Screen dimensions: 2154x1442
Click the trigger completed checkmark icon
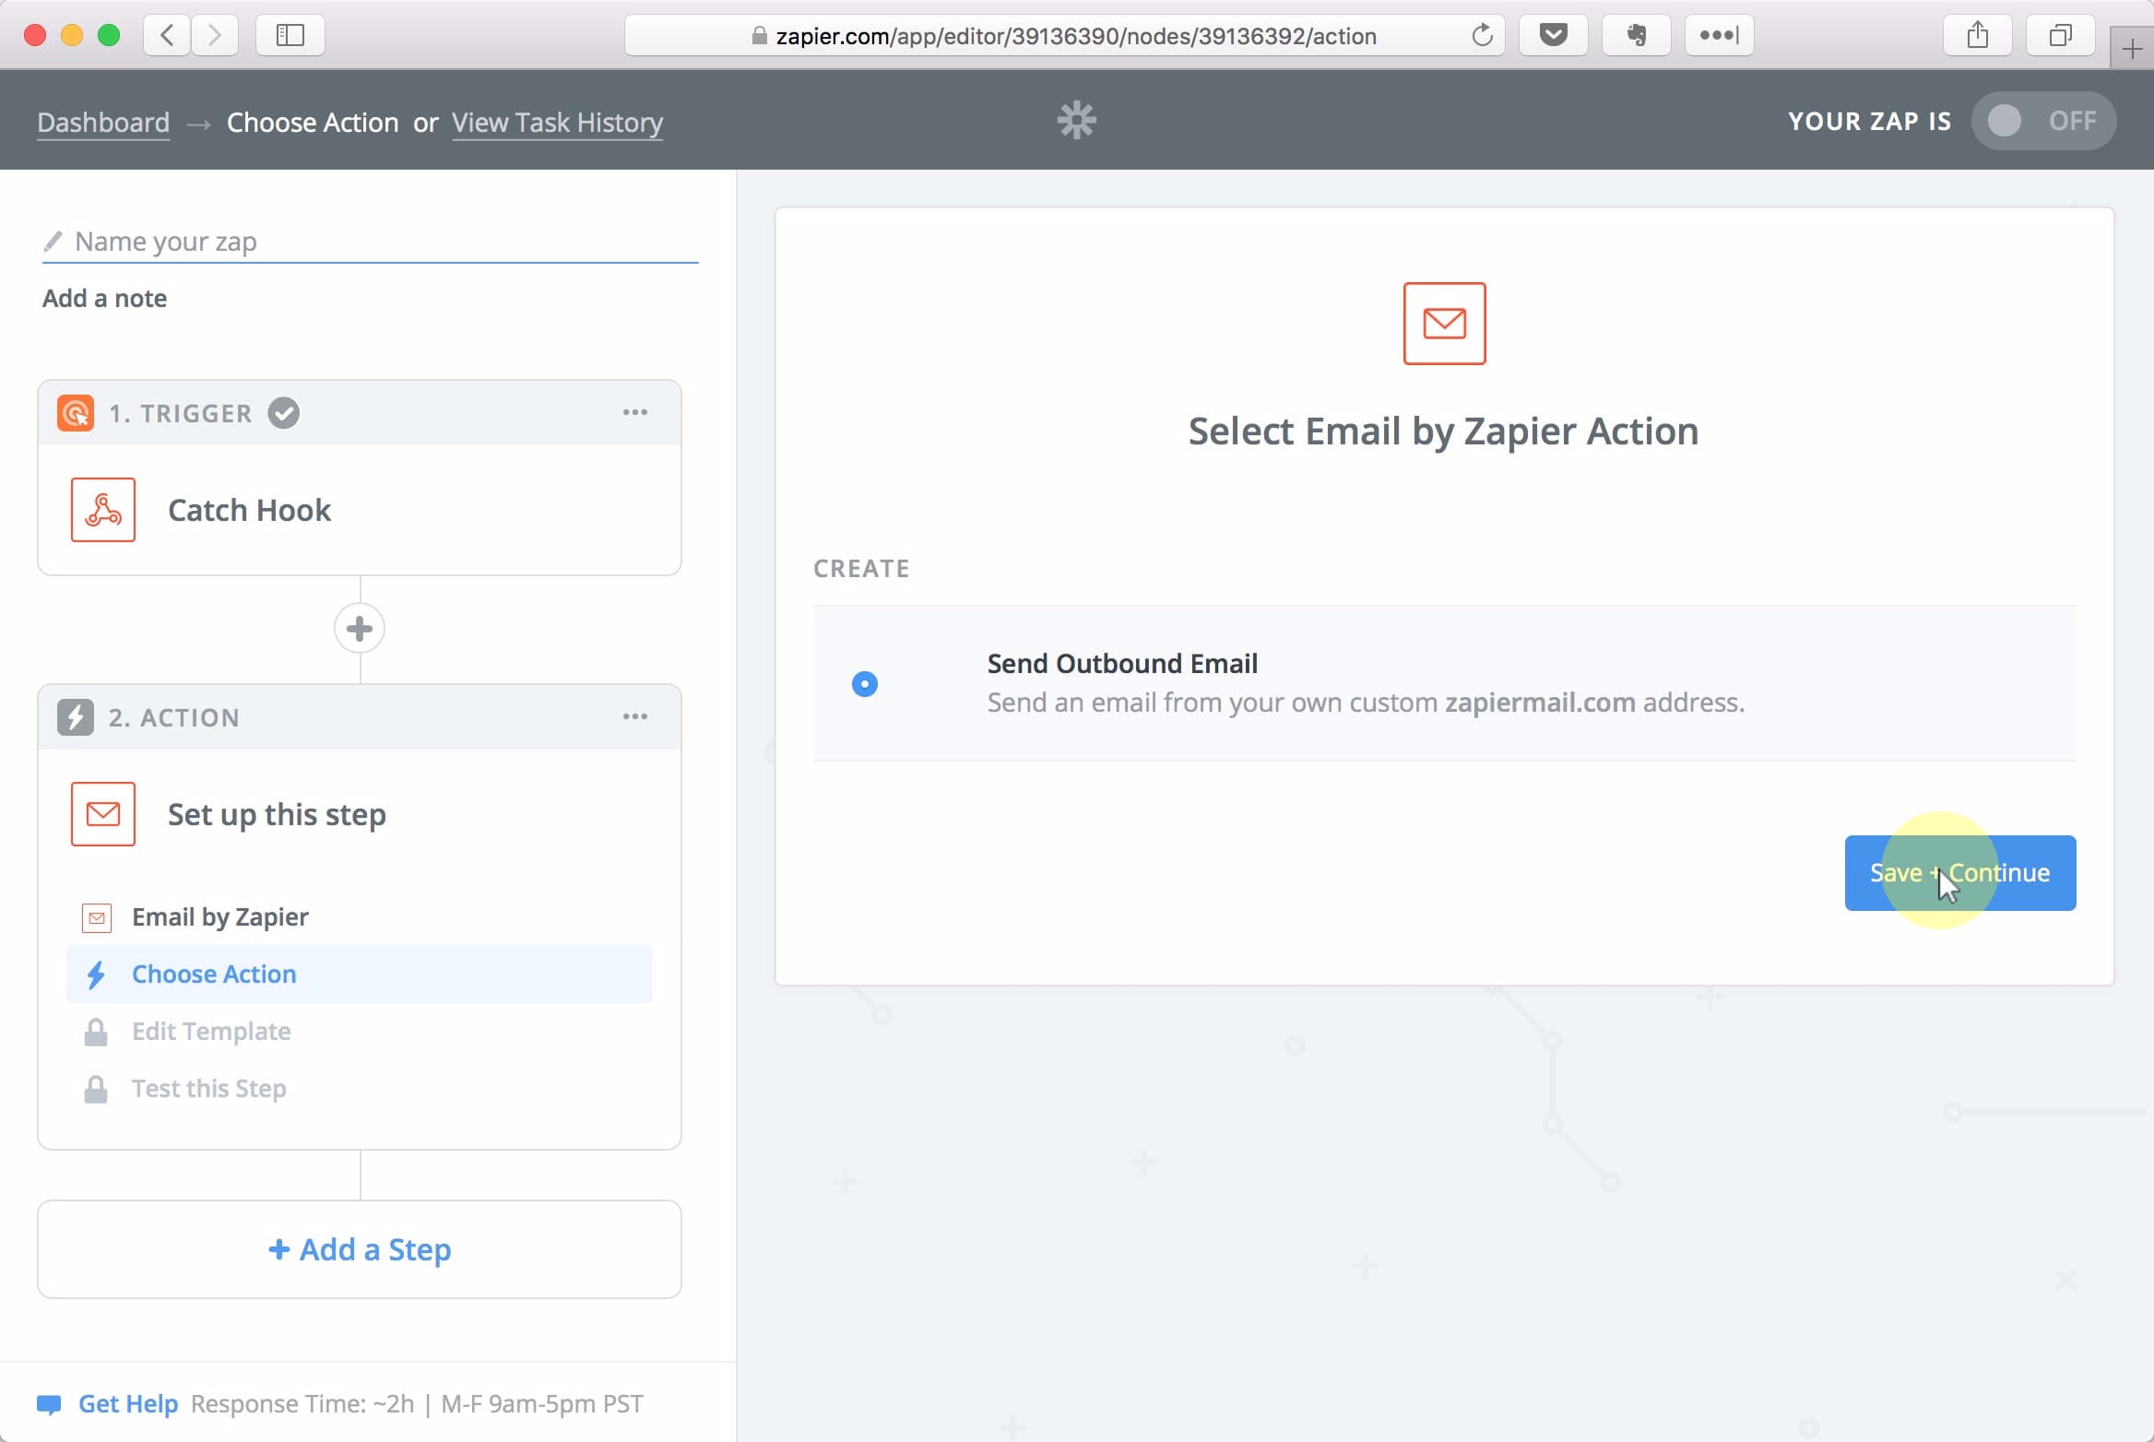click(x=284, y=413)
